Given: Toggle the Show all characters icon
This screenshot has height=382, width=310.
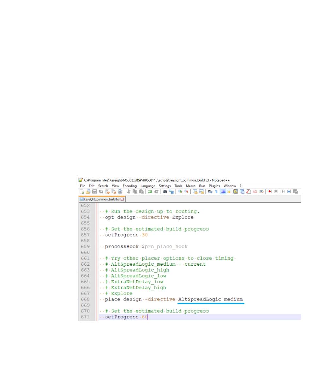Looking at the screenshot, I should 216,192.
